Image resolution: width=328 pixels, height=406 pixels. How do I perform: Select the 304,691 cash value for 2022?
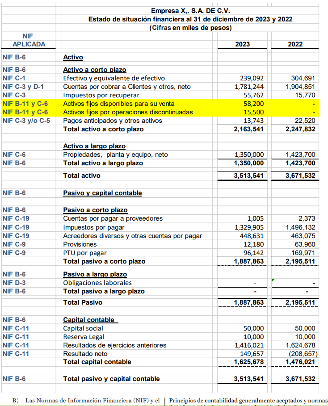303,78
